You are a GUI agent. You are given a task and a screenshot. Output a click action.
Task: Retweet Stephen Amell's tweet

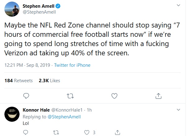coord(70,96)
